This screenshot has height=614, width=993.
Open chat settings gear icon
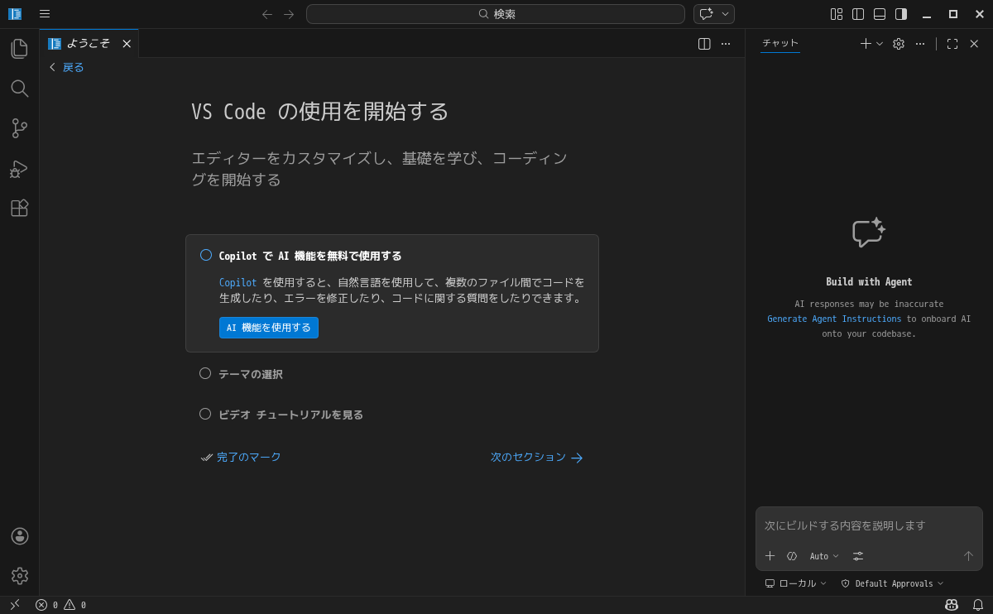[x=899, y=44]
